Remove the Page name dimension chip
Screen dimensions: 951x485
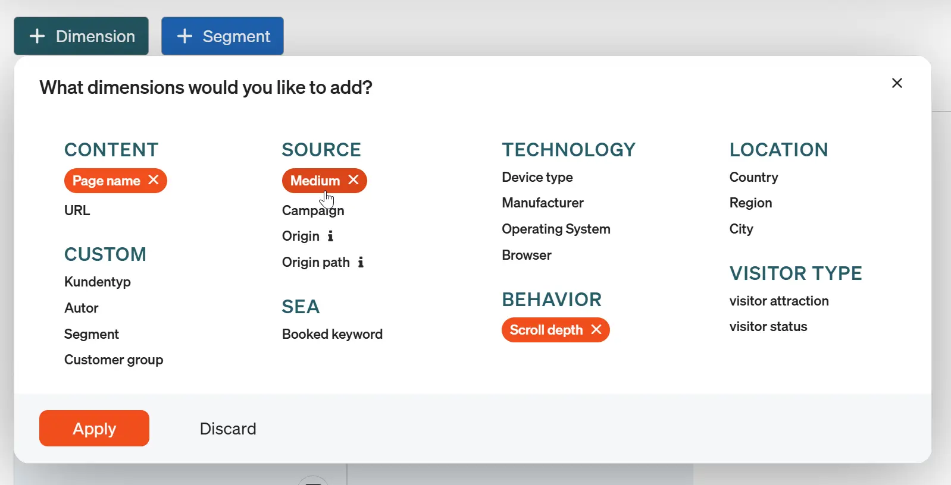[x=154, y=180]
